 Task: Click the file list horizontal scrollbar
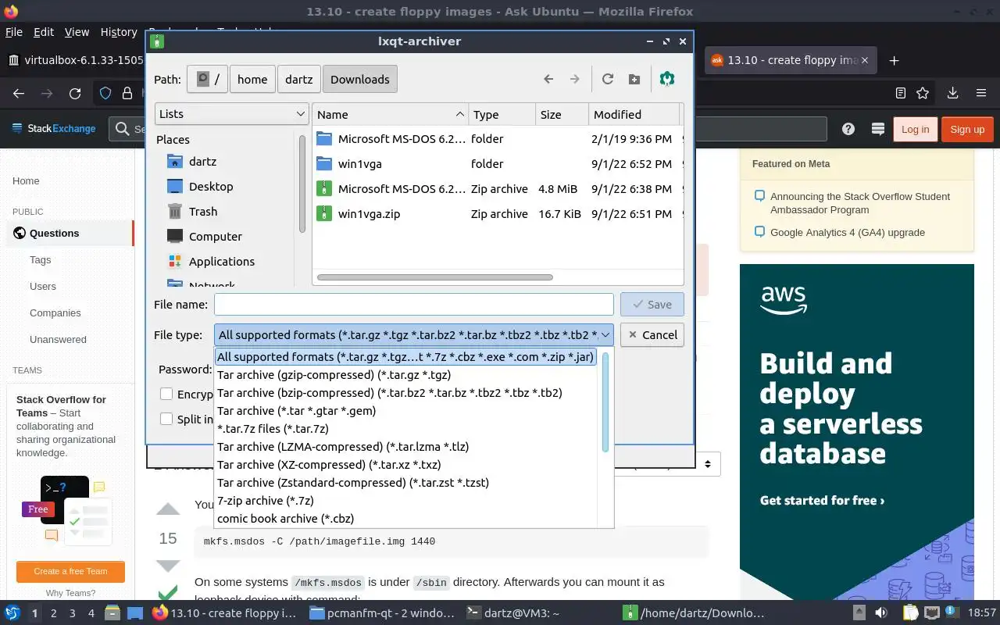[x=435, y=277]
